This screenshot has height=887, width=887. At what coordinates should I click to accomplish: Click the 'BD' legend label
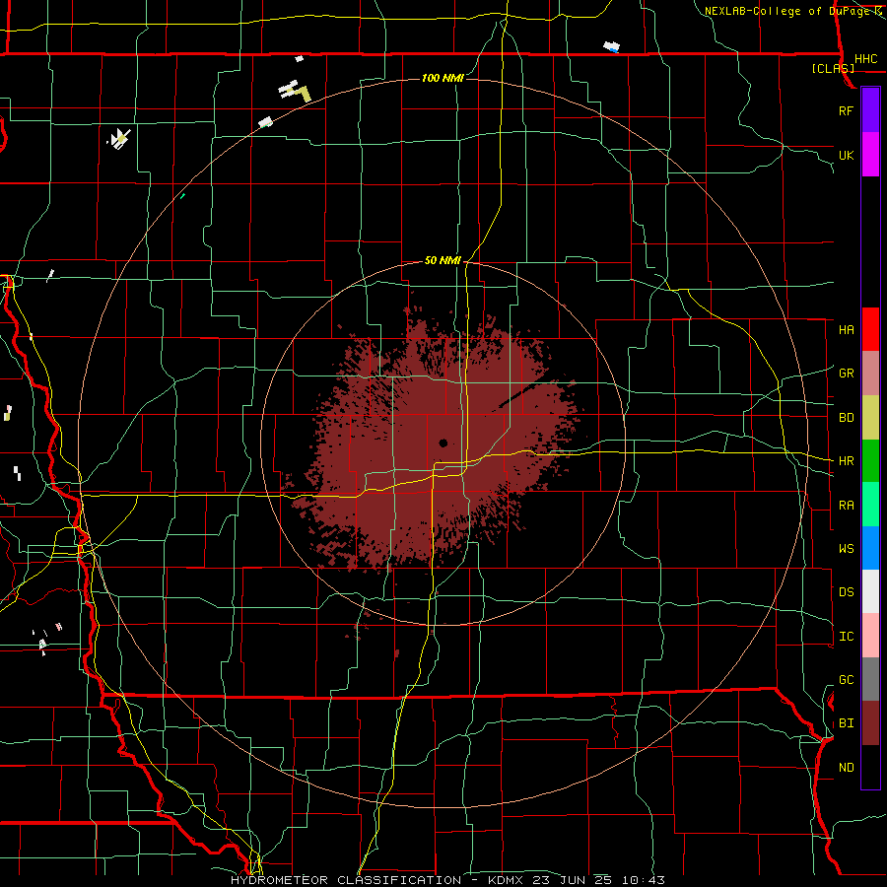(x=847, y=418)
